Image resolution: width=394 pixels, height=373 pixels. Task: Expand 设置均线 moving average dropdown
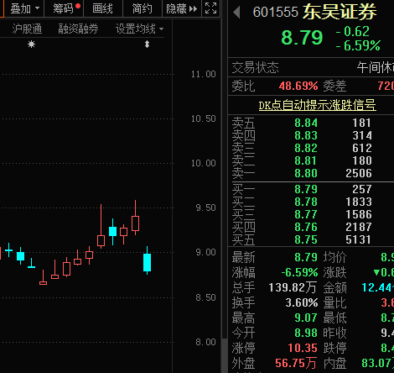[139, 29]
